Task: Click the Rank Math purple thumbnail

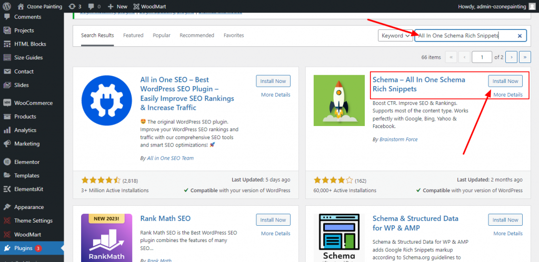Action: tap(106, 238)
